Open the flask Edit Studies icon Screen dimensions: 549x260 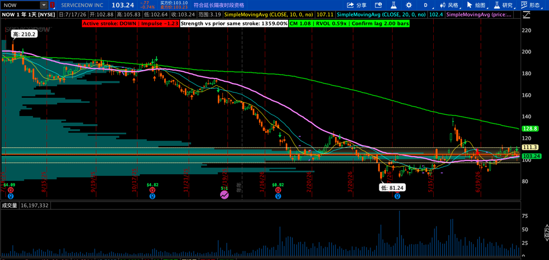pos(393,5)
